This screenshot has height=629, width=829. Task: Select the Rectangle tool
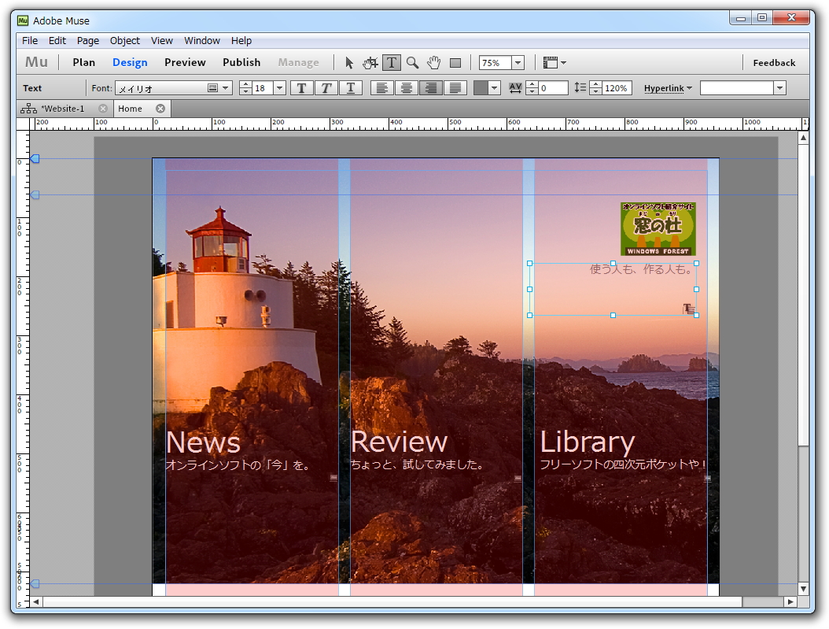pos(455,63)
